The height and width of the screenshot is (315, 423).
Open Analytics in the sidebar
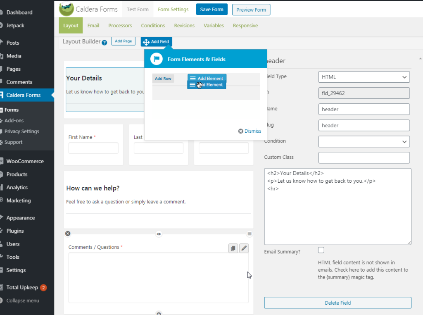coord(17,187)
